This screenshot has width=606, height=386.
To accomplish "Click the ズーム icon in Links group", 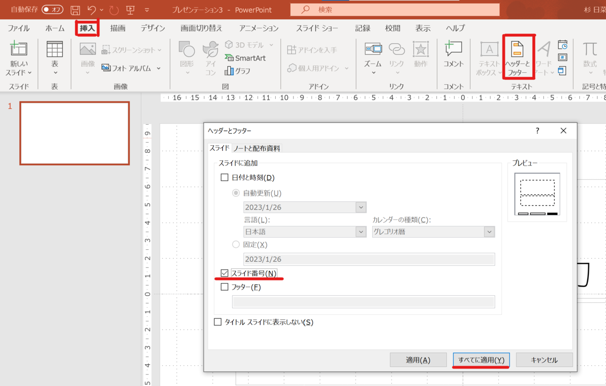I will (373, 49).
